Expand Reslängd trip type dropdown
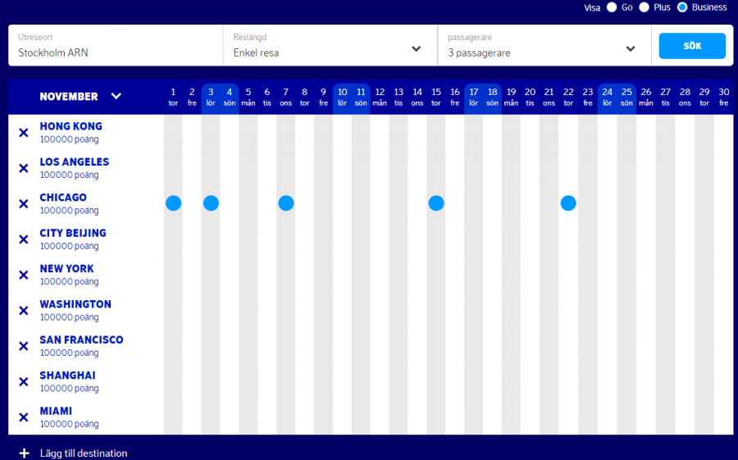This screenshot has height=460, width=738. click(417, 48)
